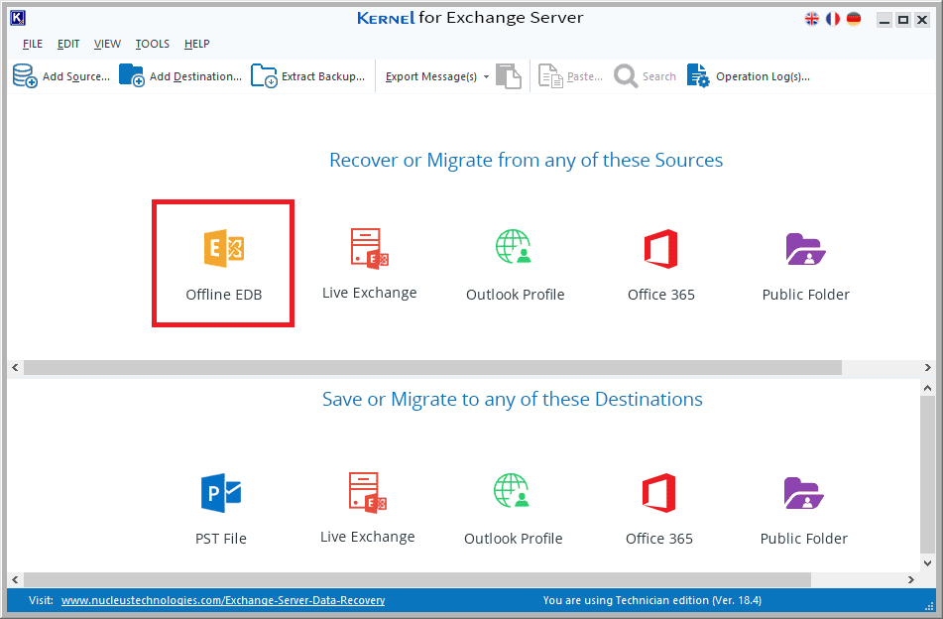This screenshot has width=943, height=619.
Task: Click the sources horizontal scrollbar thumb
Action: pos(432,368)
